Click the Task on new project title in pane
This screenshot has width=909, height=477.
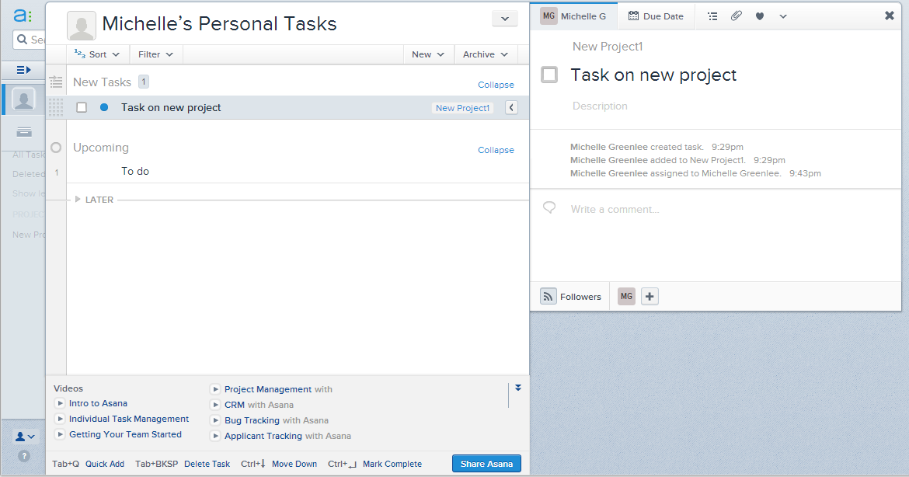(x=653, y=75)
